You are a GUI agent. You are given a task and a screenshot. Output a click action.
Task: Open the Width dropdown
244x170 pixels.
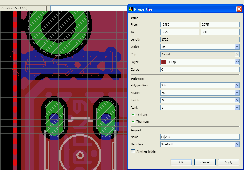coord(237,47)
